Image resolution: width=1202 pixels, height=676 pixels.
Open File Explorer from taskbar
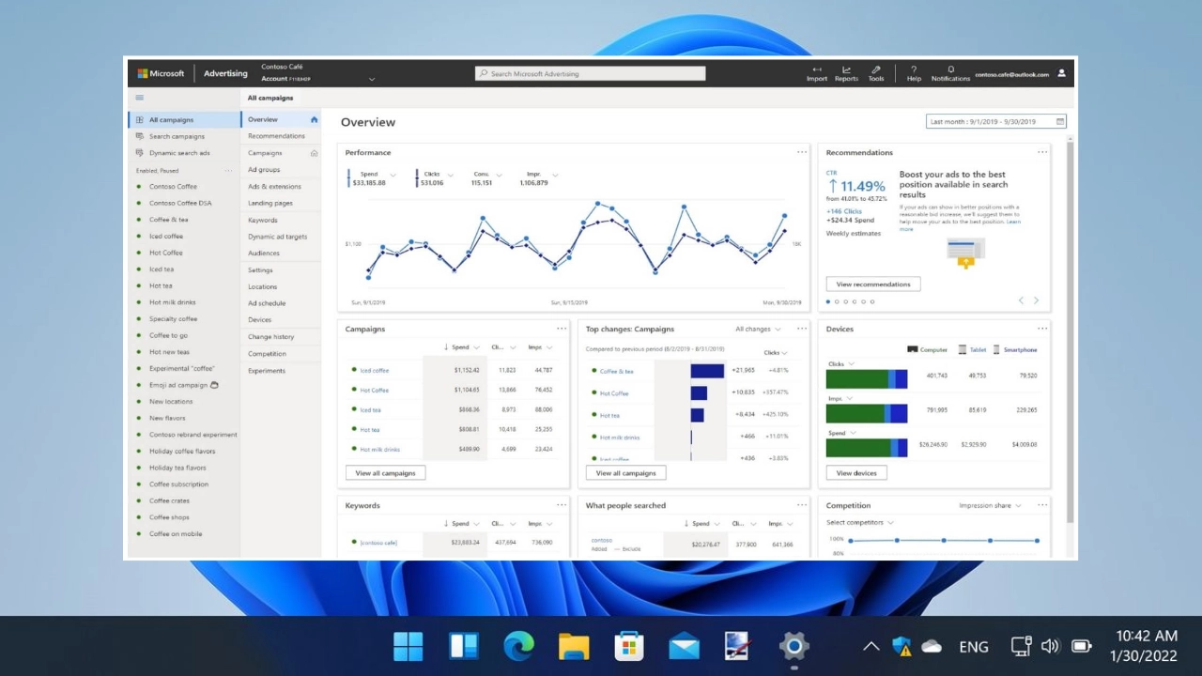[574, 645]
